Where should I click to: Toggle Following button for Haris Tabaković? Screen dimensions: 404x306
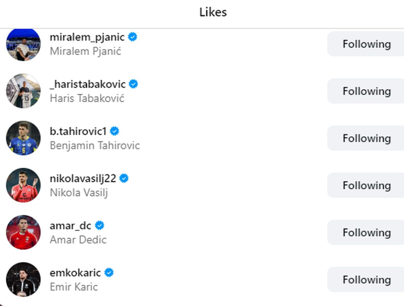click(366, 91)
